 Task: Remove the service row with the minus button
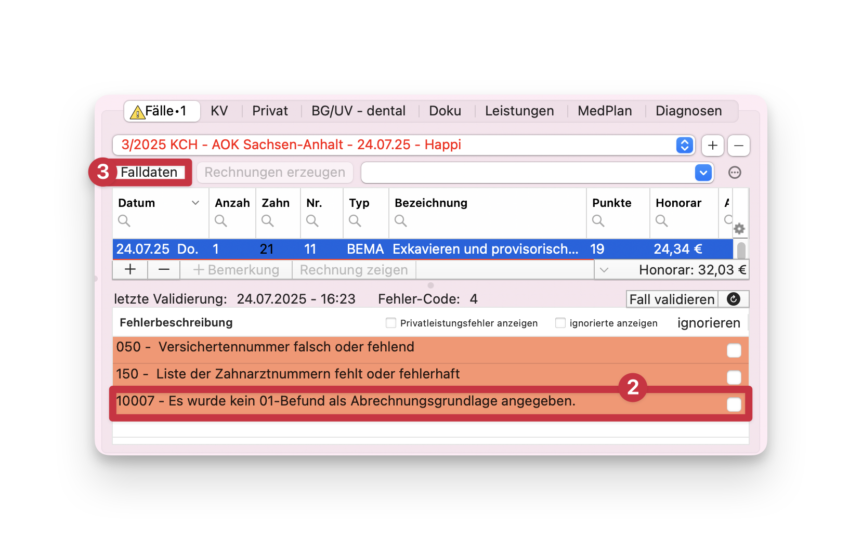[x=164, y=270]
